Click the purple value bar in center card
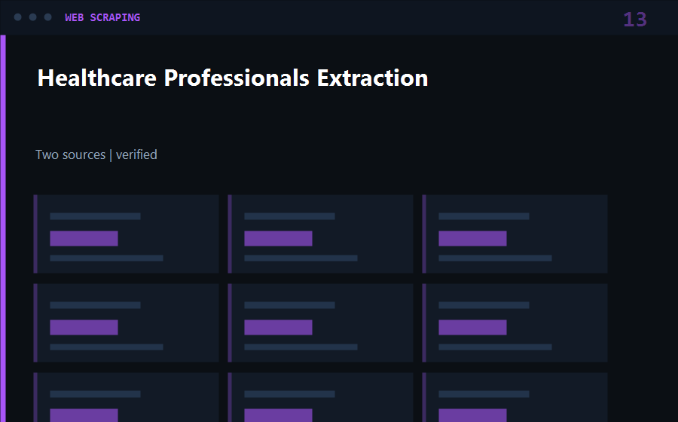The height and width of the screenshot is (422, 678). click(278, 327)
